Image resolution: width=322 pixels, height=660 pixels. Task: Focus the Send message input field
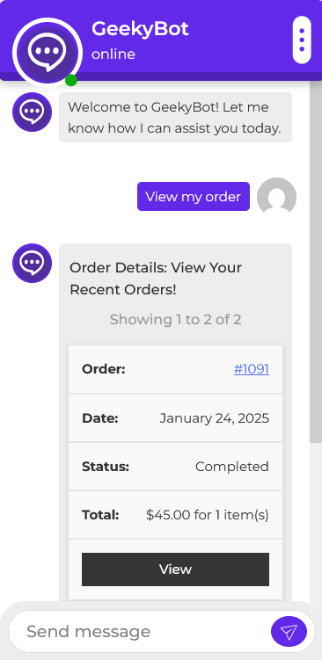click(139, 631)
